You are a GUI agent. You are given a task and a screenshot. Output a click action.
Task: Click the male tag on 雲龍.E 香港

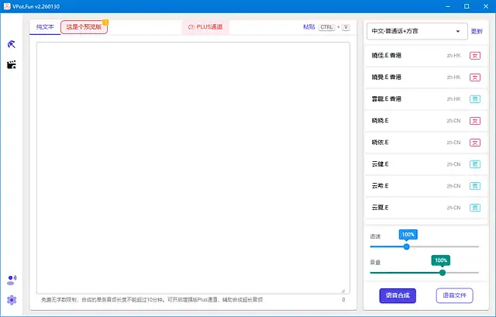coord(475,99)
